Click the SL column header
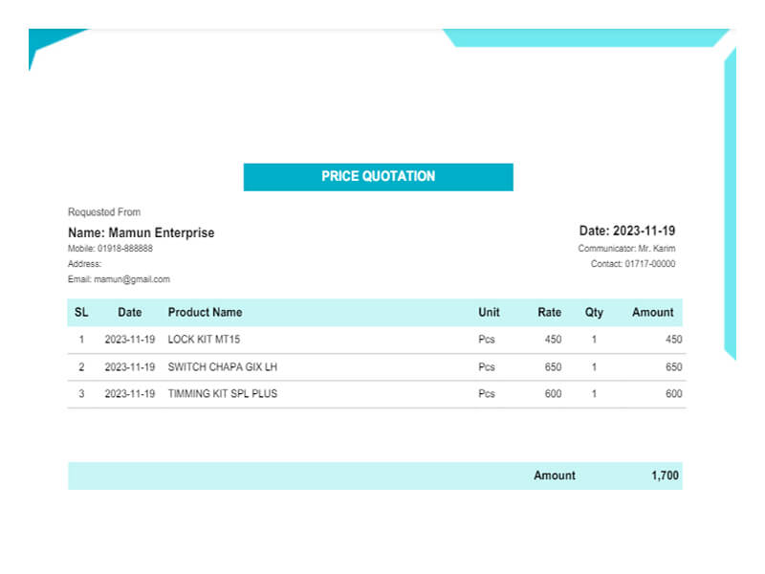Screen dimensions: 765x574 [81, 312]
